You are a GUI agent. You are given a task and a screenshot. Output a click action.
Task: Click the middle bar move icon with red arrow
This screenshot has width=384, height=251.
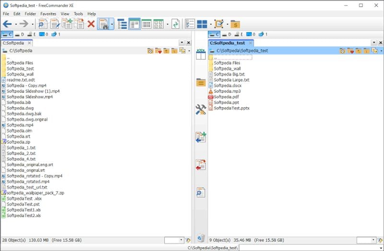tap(201, 165)
